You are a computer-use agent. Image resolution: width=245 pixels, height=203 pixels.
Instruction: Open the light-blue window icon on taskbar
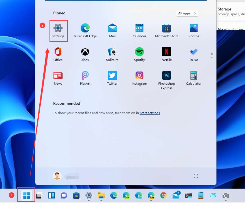213,195
